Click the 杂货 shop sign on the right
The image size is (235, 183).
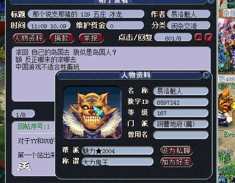228,14
